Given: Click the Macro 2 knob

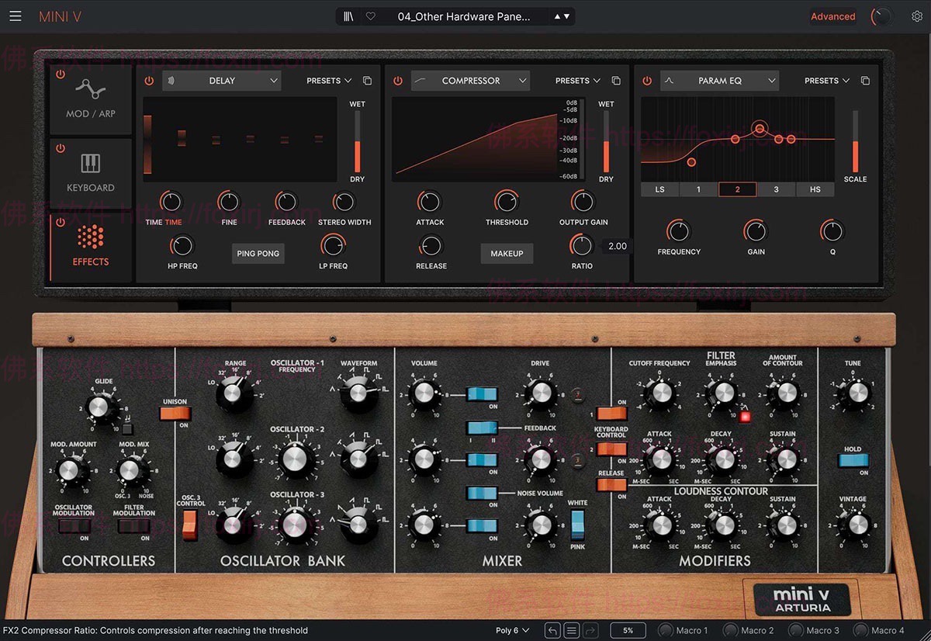Looking at the screenshot, I should pyautogui.click(x=730, y=629).
